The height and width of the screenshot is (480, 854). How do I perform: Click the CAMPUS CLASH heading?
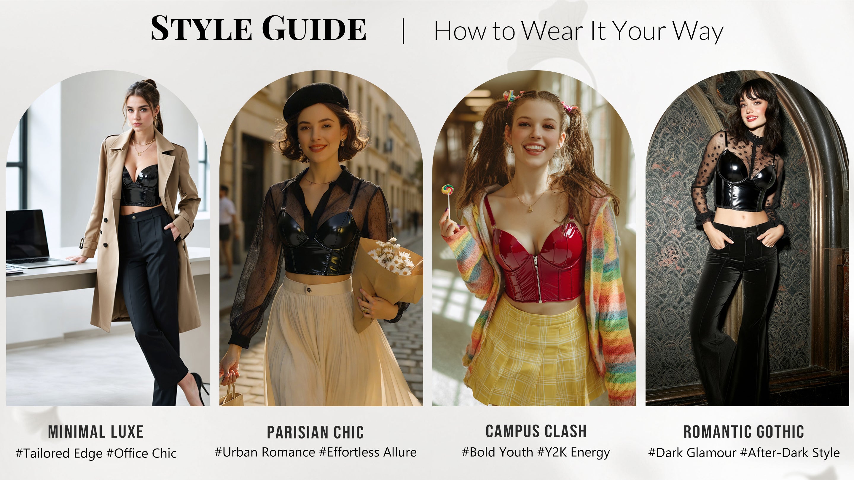pos(536,431)
